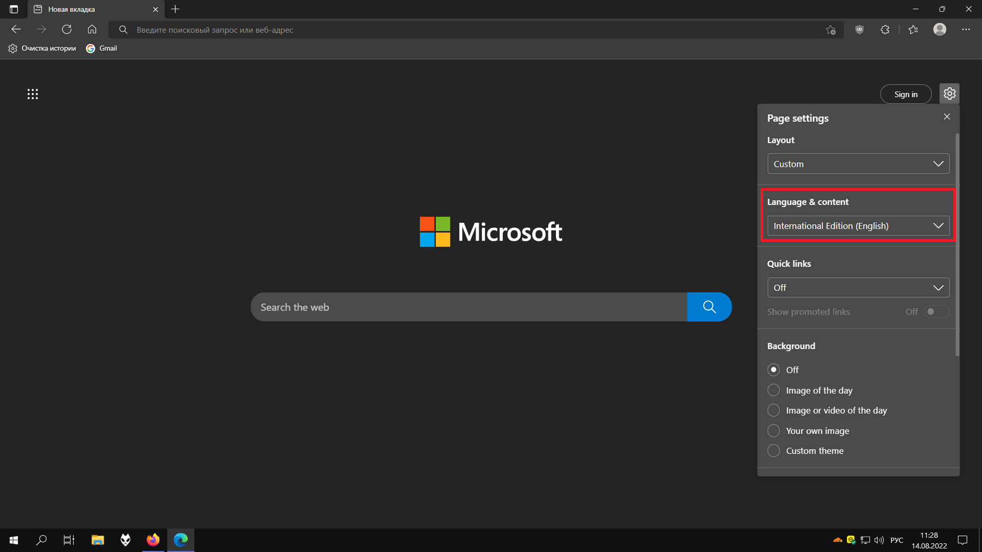Close the Page settings panel
Image resolution: width=982 pixels, height=552 pixels.
click(x=947, y=117)
